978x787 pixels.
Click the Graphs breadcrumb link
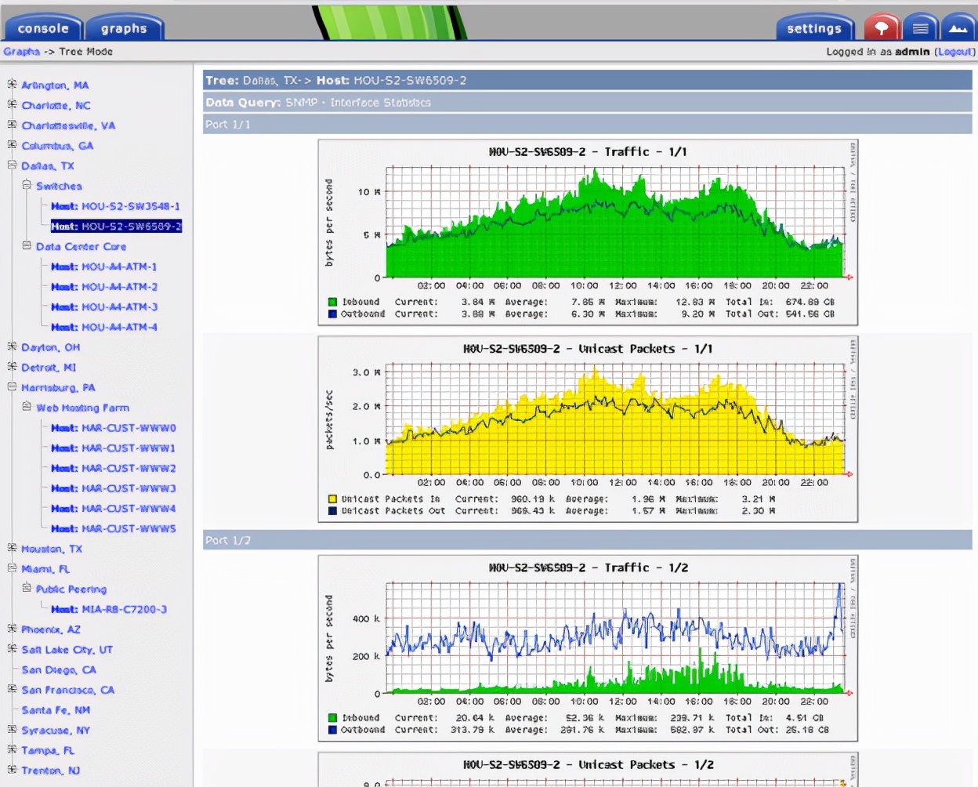click(21, 52)
